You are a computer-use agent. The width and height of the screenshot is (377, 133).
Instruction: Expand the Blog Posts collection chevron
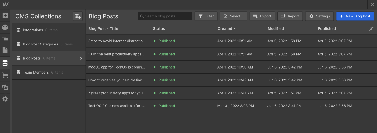(81, 58)
